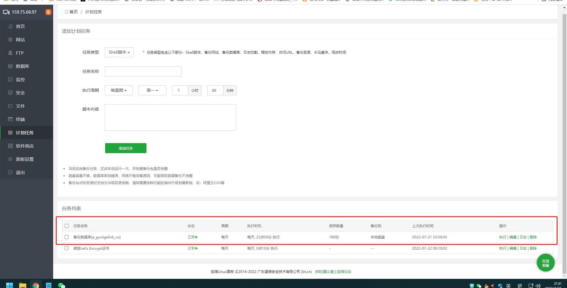Viewport: 567px width, 288px height.
Task: Click the 脚本内容 textarea
Action: (170, 117)
